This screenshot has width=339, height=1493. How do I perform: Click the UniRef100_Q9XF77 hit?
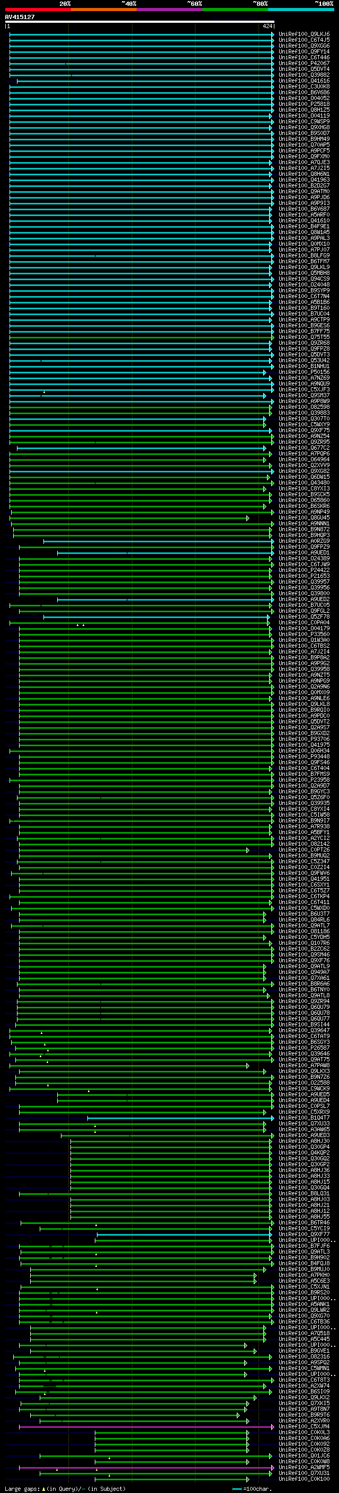[x=304, y=1234]
